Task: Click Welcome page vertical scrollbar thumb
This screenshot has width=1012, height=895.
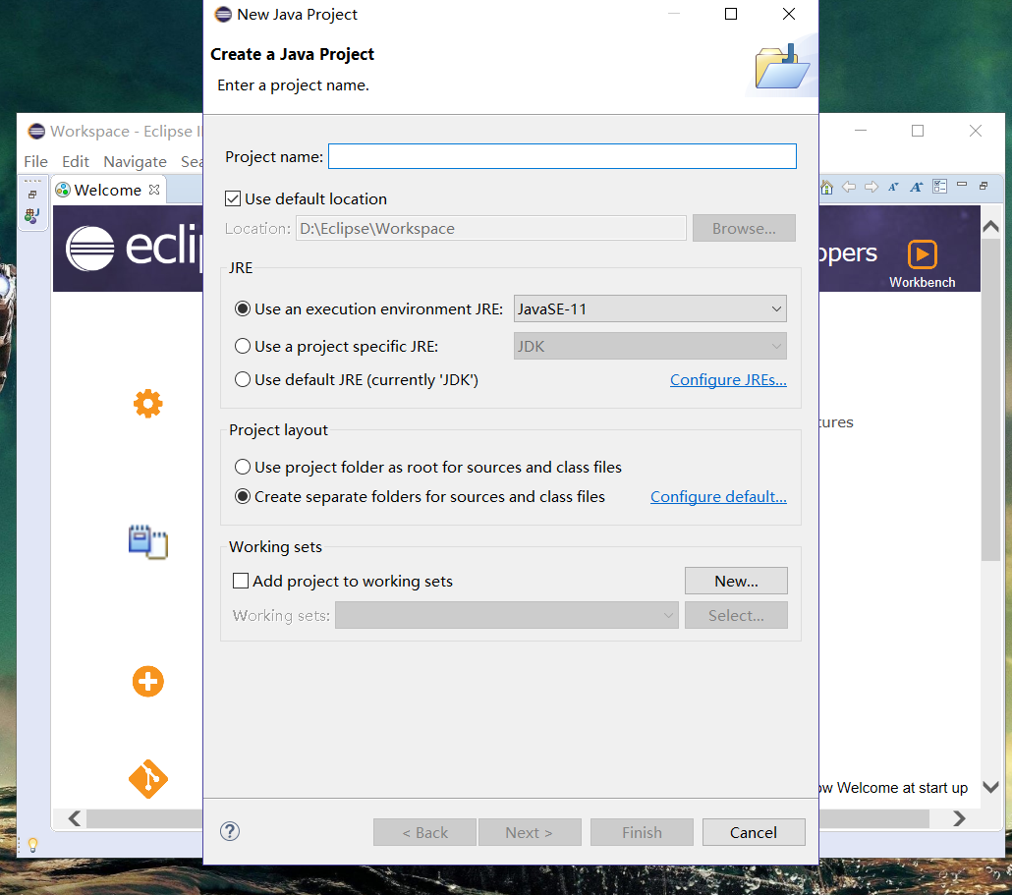Action: [x=990, y=400]
